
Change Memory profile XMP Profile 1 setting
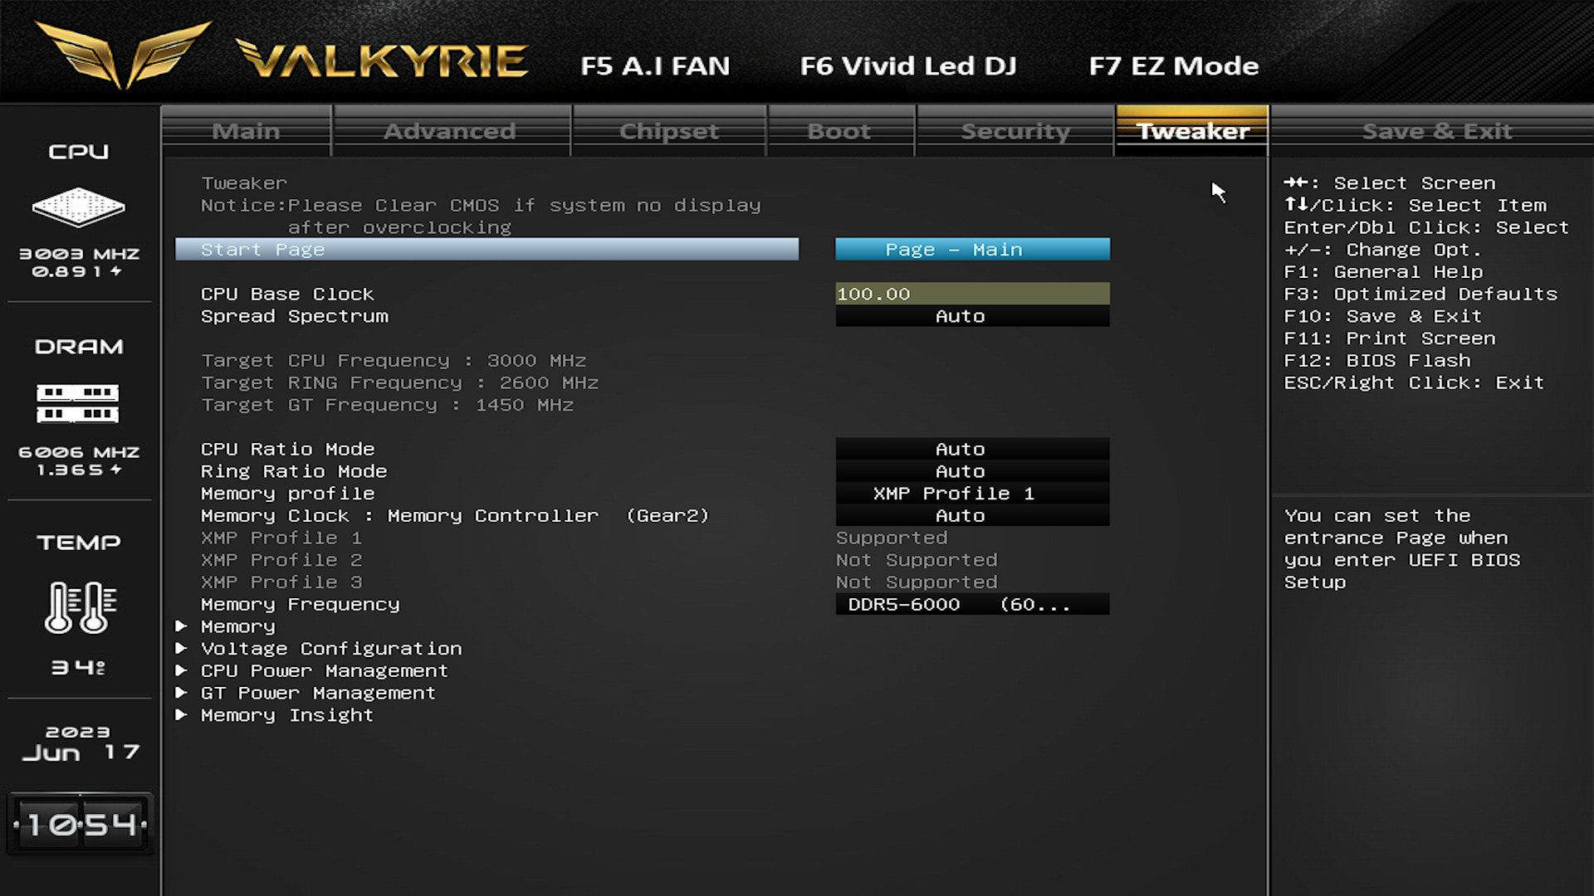(x=971, y=494)
